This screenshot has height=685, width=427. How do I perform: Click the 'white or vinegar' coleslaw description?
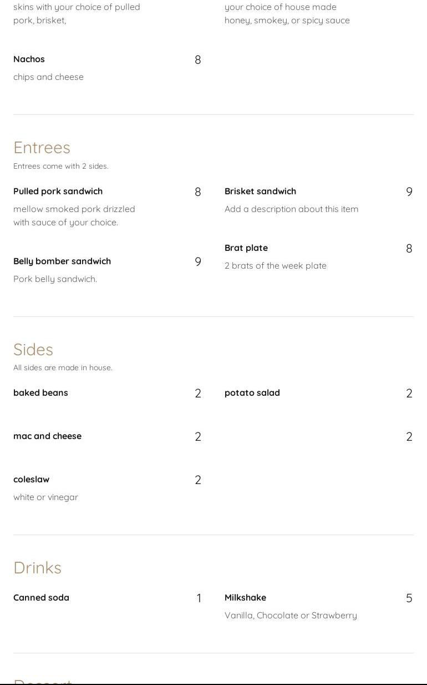45,497
